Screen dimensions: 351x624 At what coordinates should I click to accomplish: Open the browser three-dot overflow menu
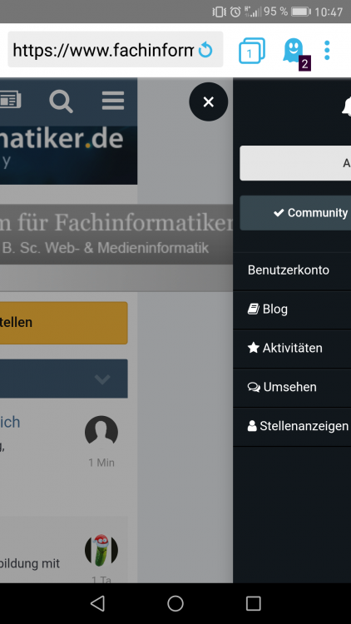[327, 51]
